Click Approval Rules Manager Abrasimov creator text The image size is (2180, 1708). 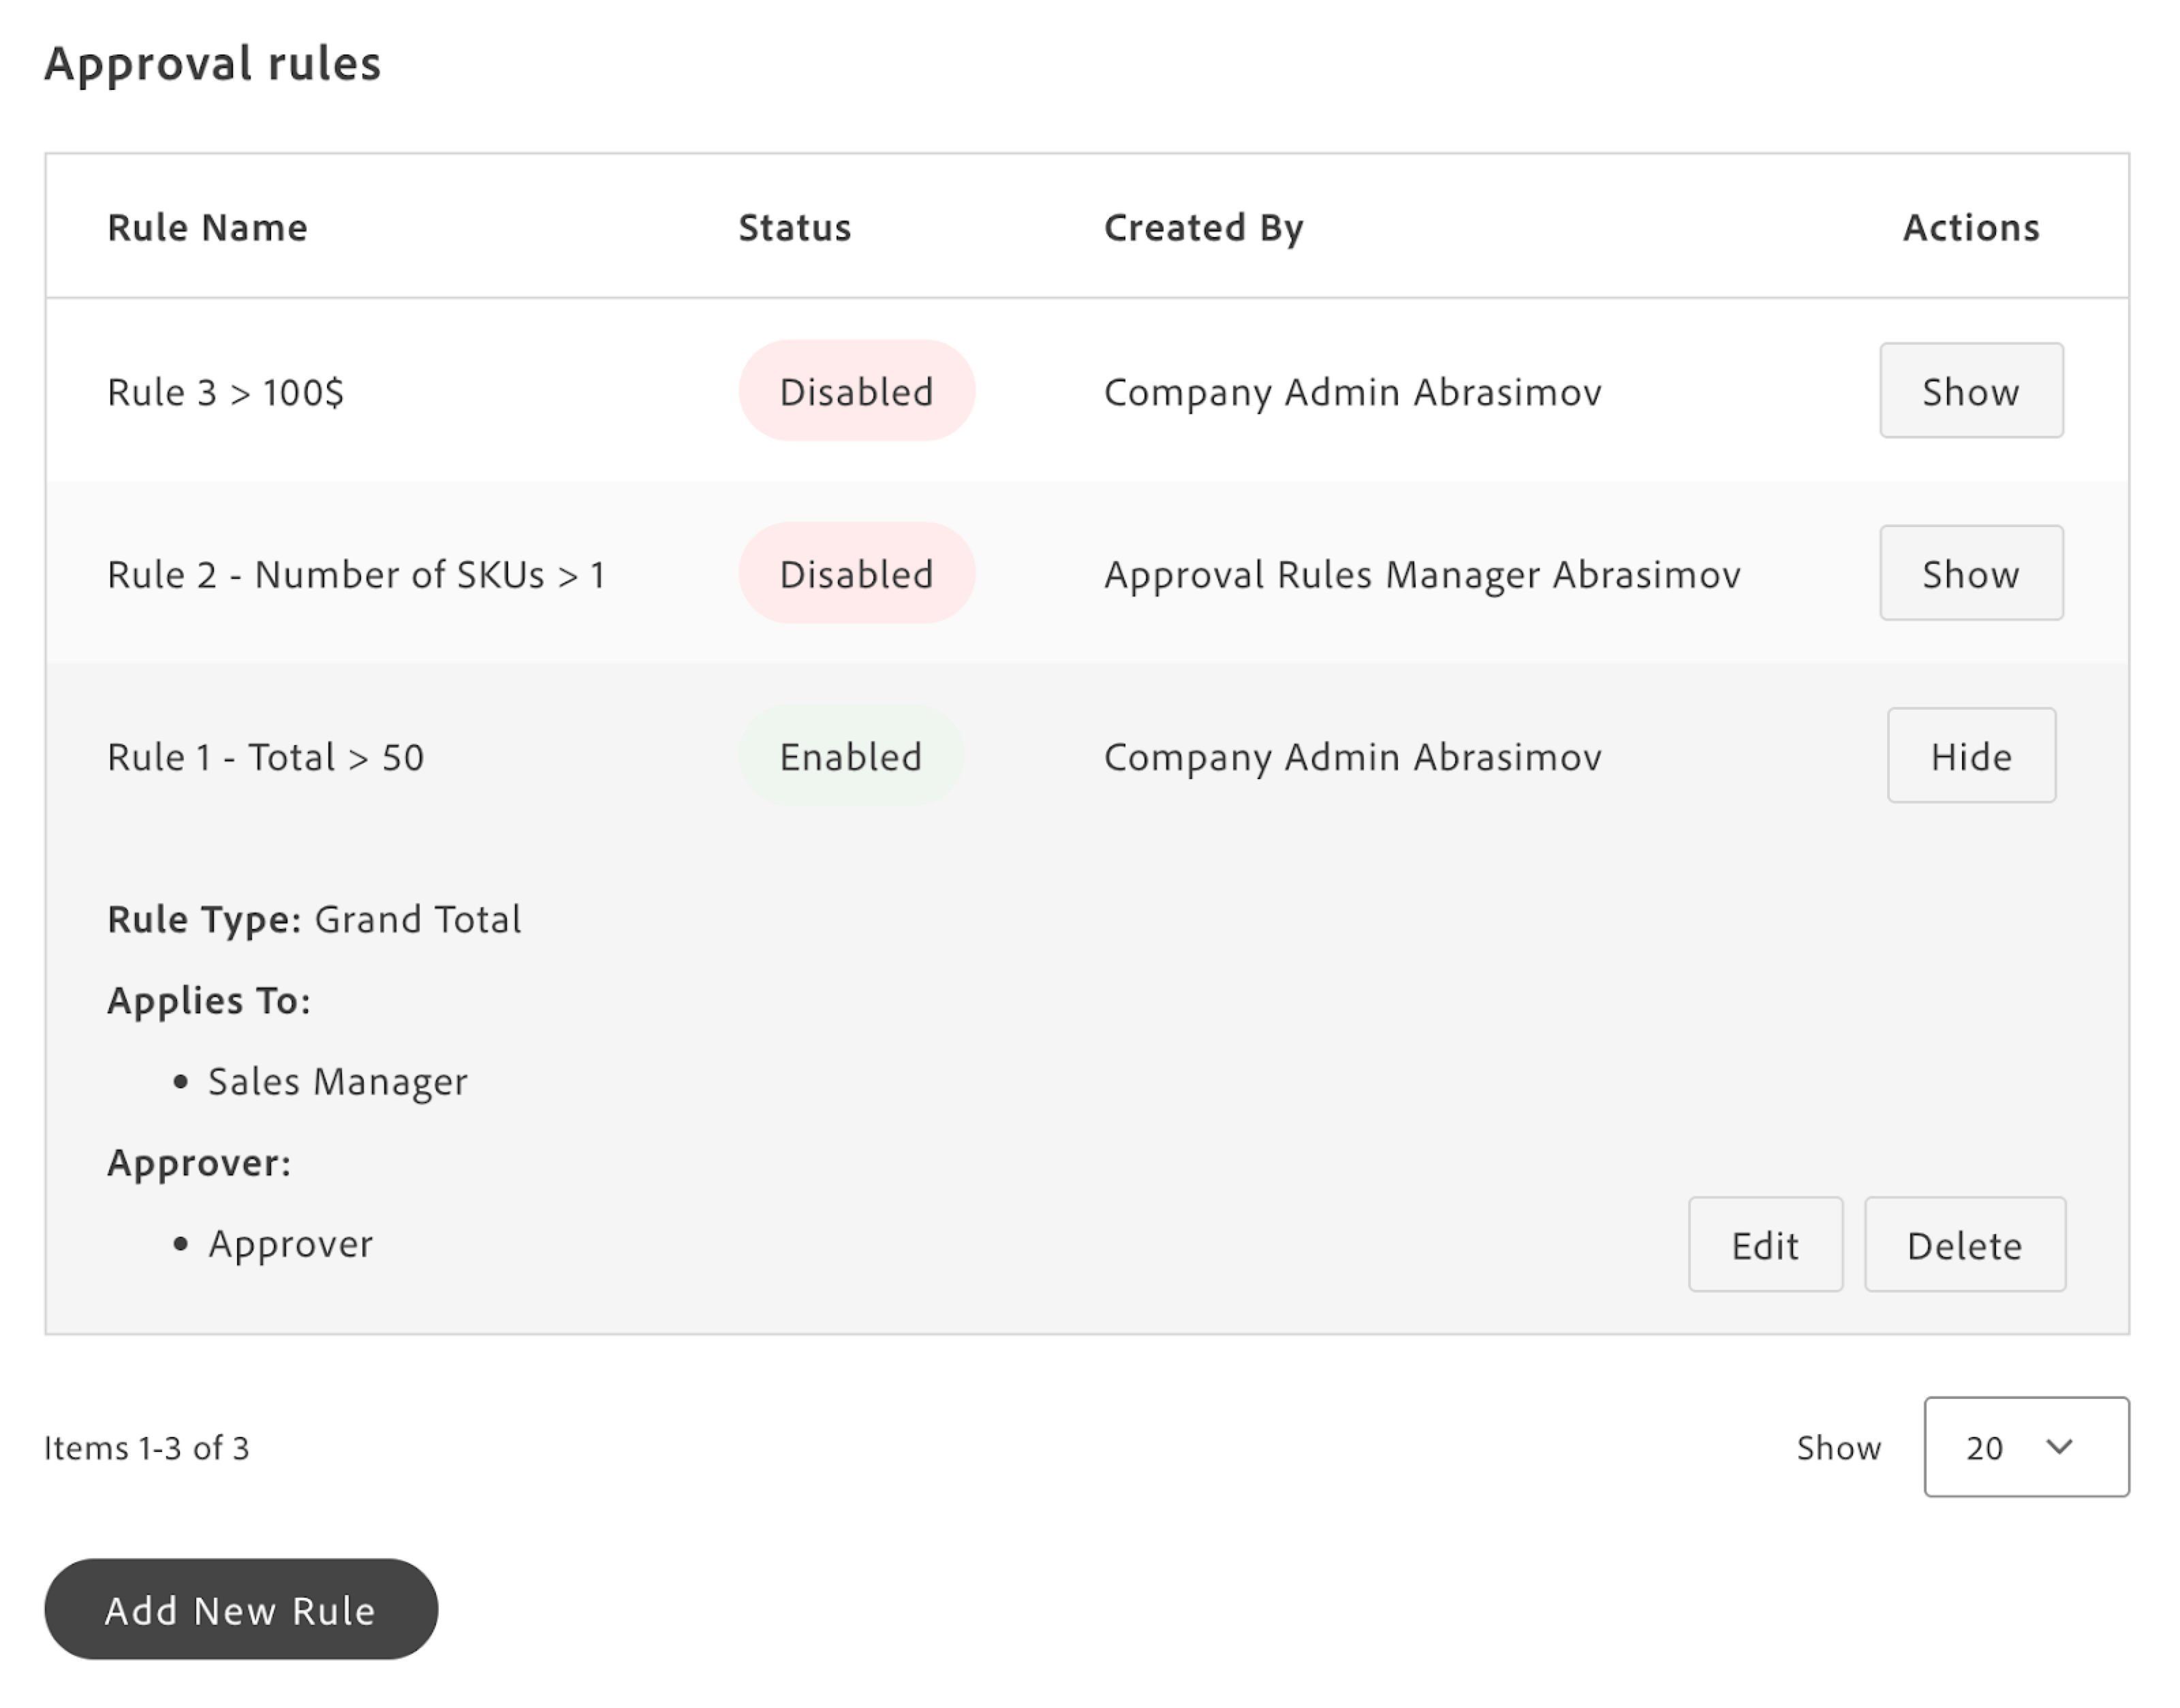coord(1420,575)
